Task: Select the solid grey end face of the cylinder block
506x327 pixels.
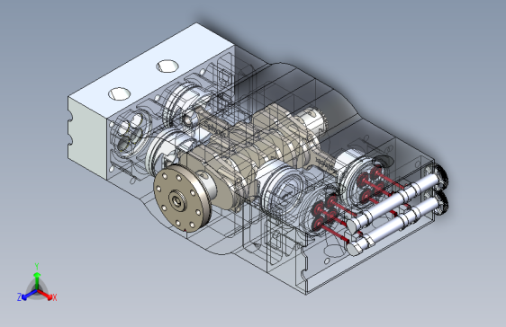Action: pyautogui.click(x=87, y=138)
